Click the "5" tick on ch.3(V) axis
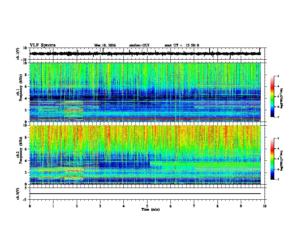Image resolution: width=298 pixels, height=231 pixels. (x=26, y=188)
